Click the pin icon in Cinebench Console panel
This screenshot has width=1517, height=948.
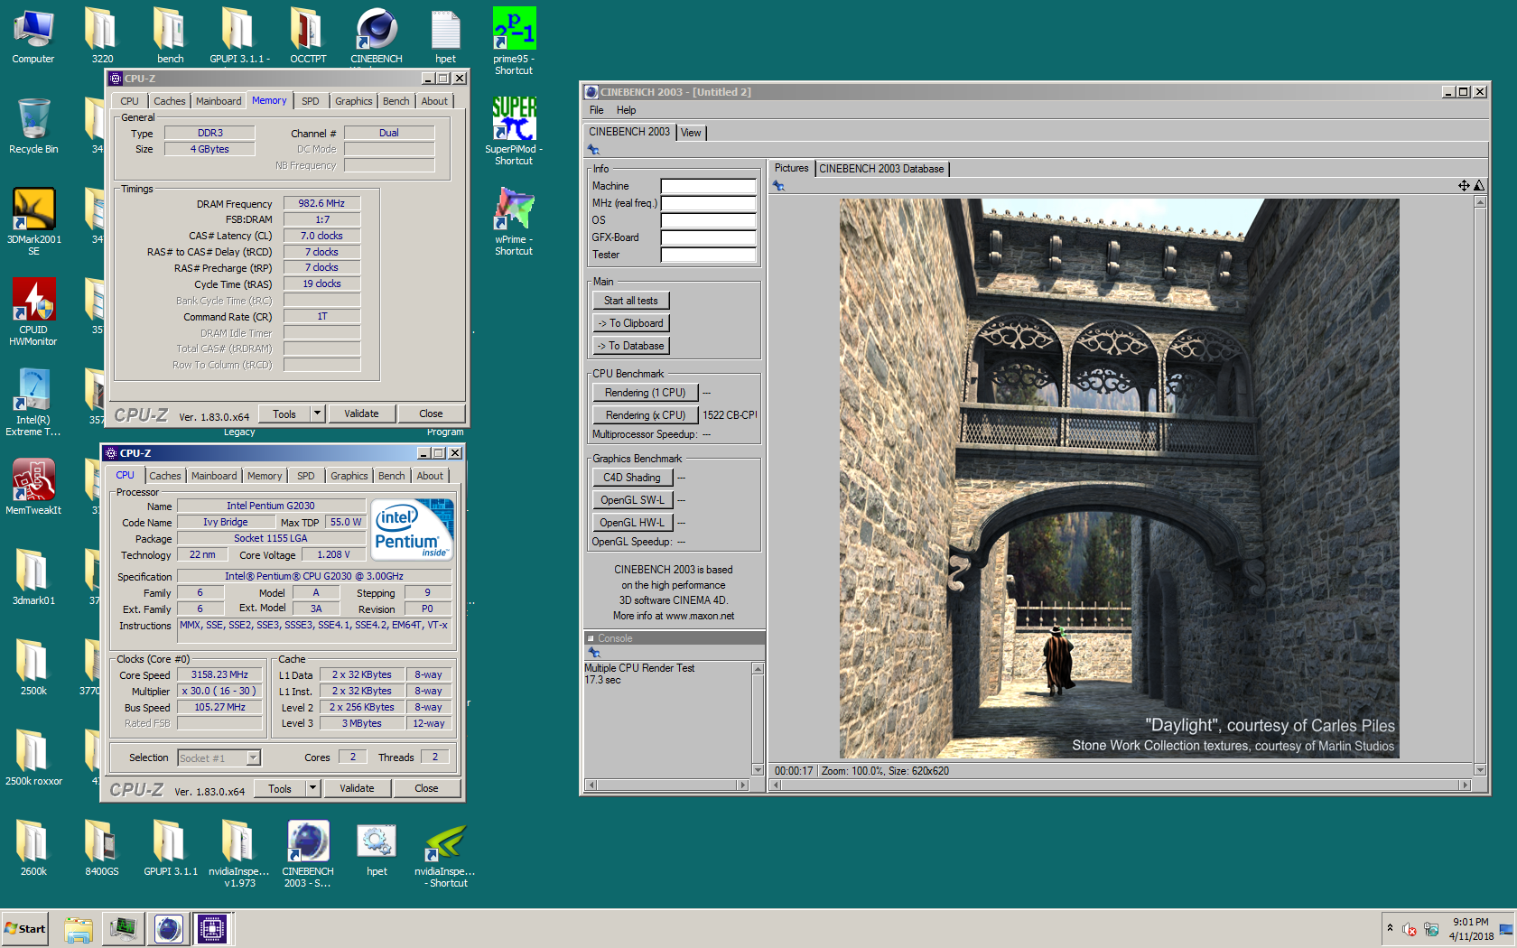[593, 652]
